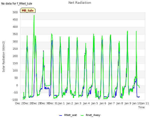The image size is (160, 120).
Task: Click the Jan 6 x-axis date label
Action: 103,103
